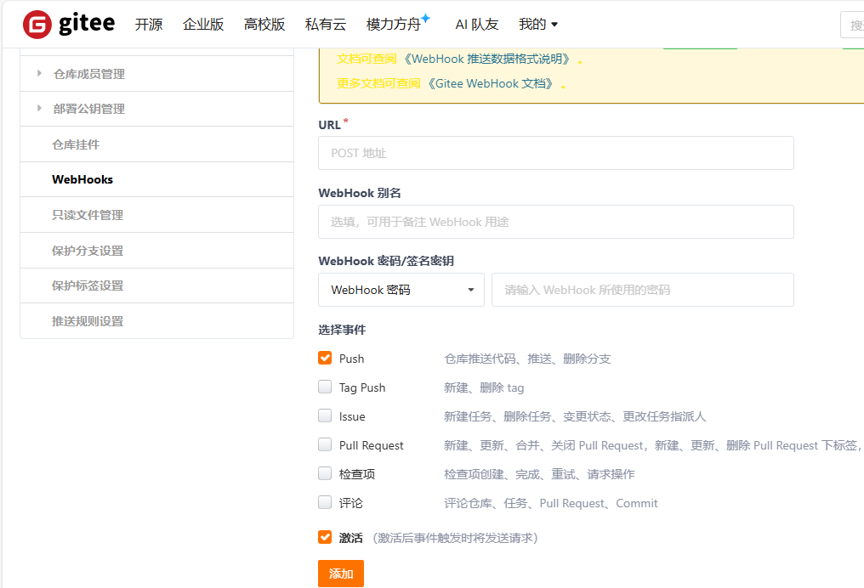The image size is (864, 588).
Task: Uncheck the Push event checkbox
Action: tap(325, 358)
